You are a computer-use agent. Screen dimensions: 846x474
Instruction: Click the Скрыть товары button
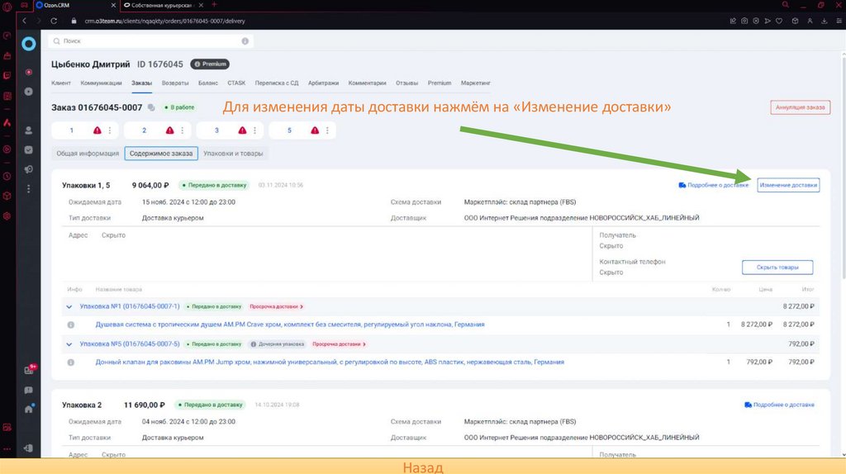tap(777, 268)
